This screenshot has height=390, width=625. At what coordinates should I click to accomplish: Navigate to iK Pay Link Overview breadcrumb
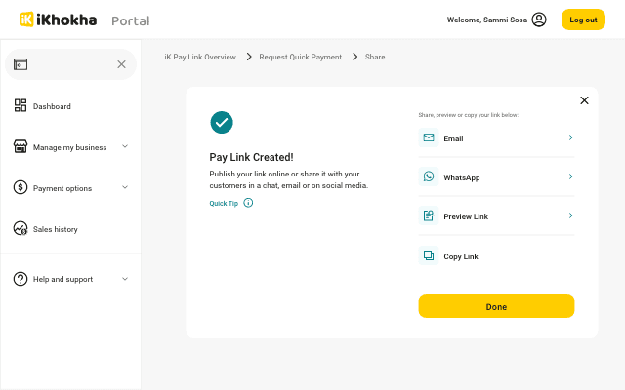[x=200, y=57]
